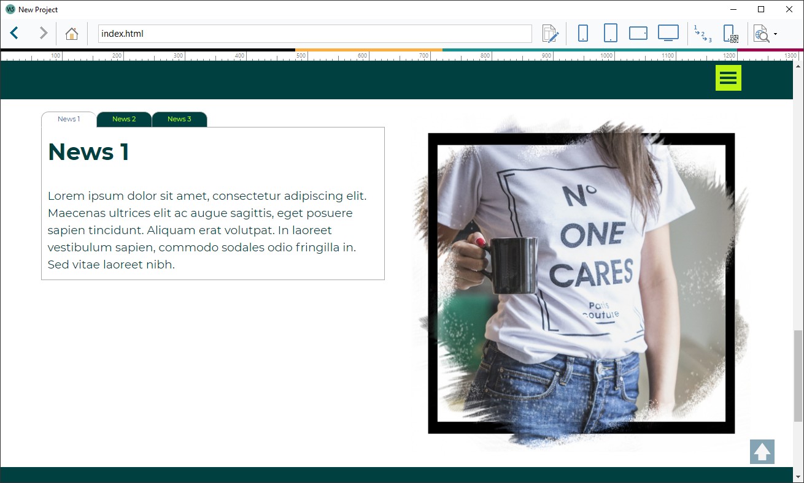
Task: Switch to the News 2 tab
Action: [123, 119]
